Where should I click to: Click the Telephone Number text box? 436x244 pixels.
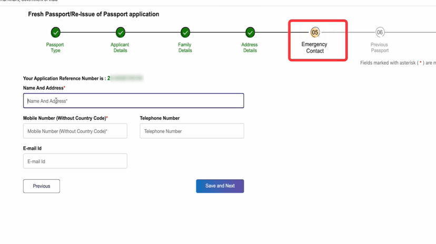tap(192, 131)
